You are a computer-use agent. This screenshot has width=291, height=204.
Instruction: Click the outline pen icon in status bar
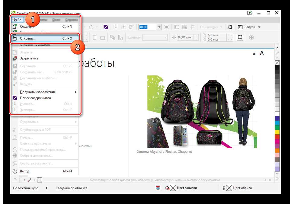(224, 188)
